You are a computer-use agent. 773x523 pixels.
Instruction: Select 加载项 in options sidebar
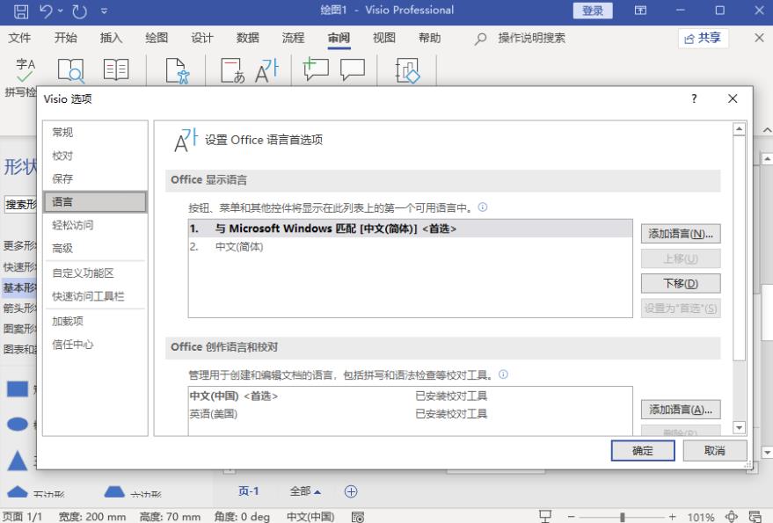click(95, 322)
